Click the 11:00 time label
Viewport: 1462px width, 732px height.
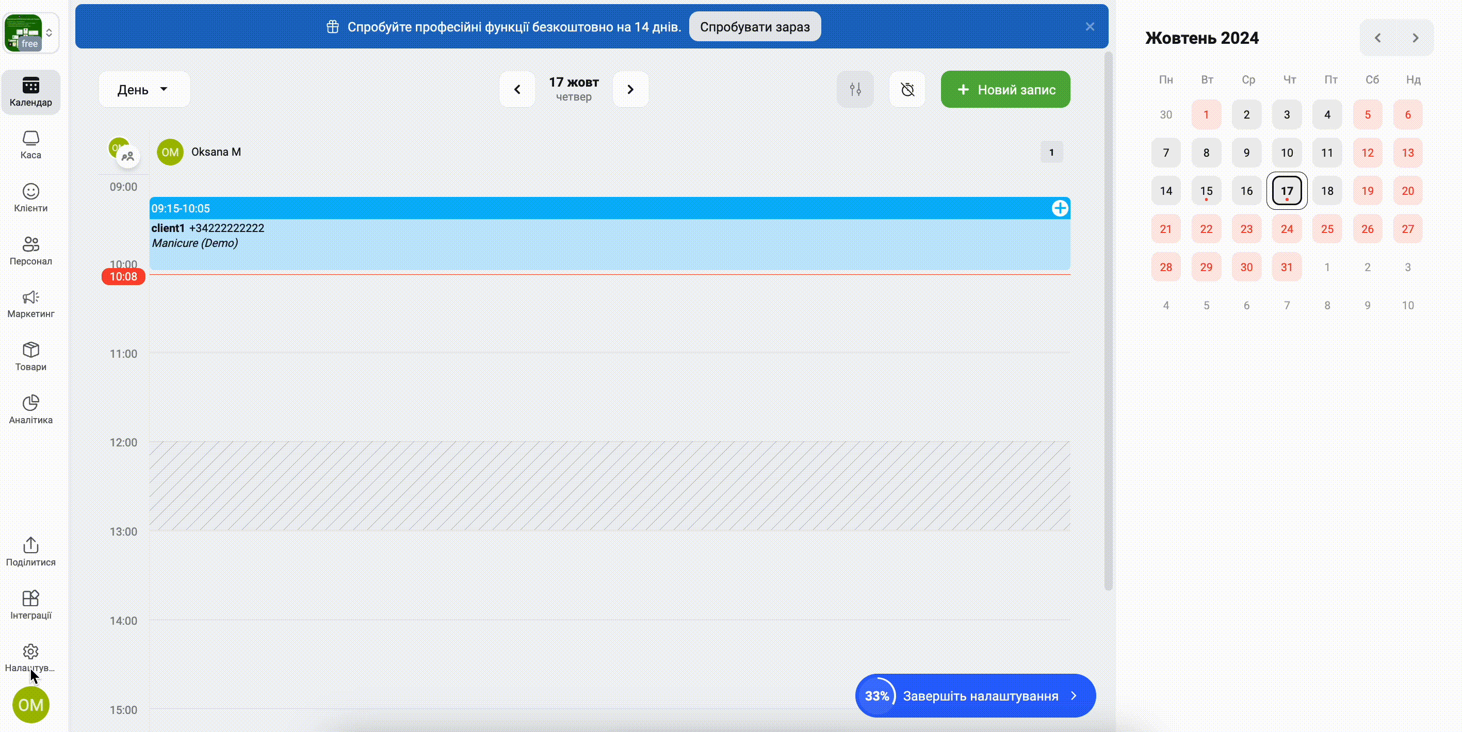pyautogui.click(x=123, y=354)
